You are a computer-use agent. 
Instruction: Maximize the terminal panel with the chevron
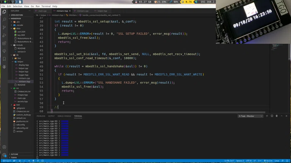282,116
